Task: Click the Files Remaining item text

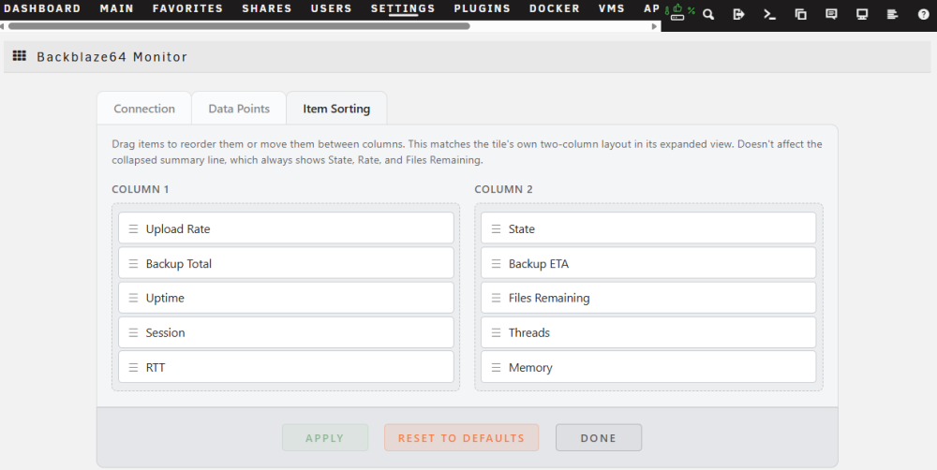Action: click(549, 298)
